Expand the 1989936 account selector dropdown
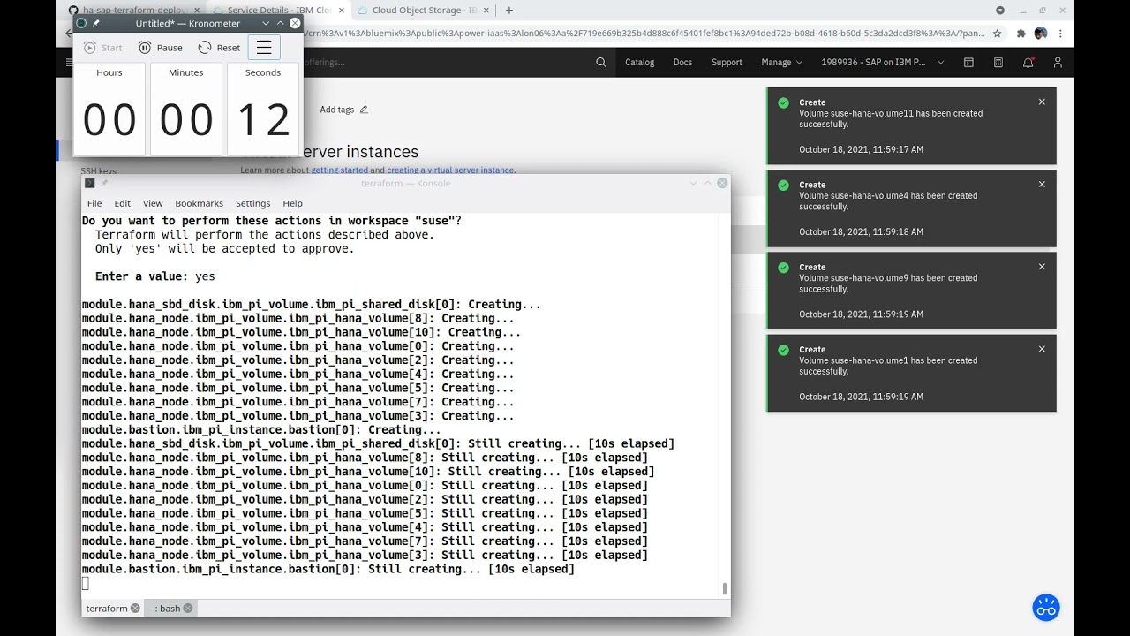The width and height of the screenshot is (1130, 636). [x=882, y=62]
